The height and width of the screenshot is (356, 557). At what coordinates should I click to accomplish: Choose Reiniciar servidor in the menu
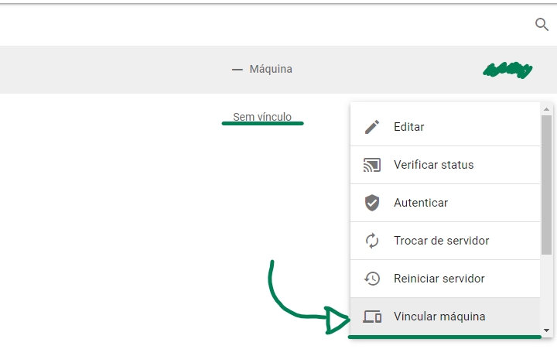point(439,279)
